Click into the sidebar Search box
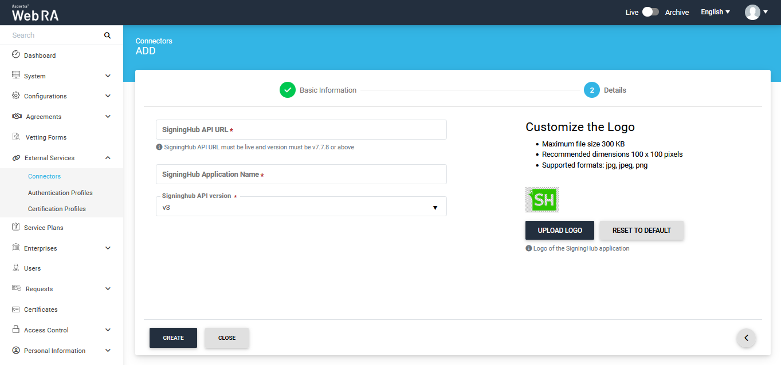This screenshot has height=365, width=781. (56, 35)
